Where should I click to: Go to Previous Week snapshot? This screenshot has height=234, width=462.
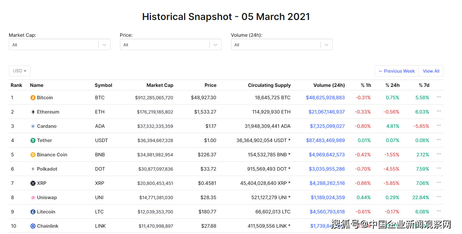click(x=397, y=71)
